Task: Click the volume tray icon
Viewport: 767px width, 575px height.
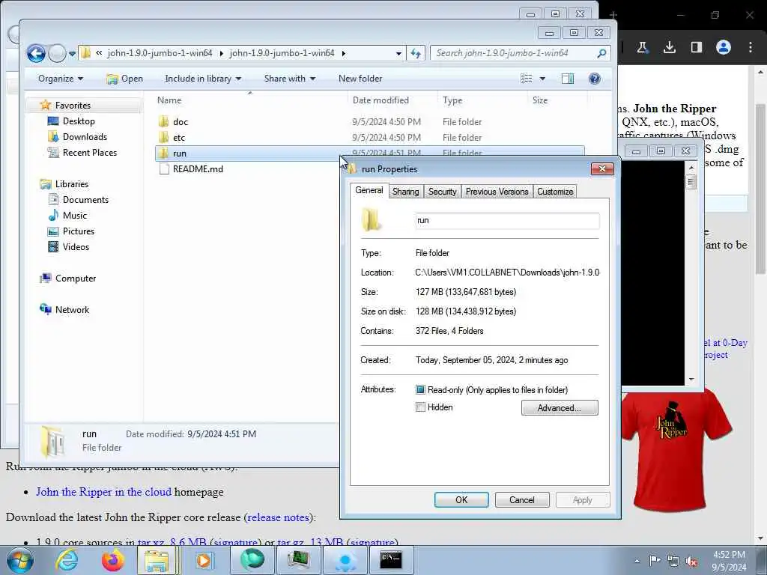Action: [691, 562]
